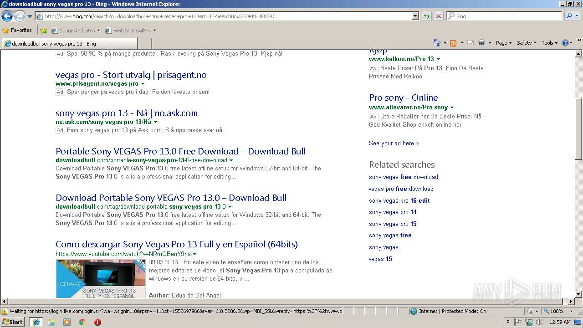Expand arrow beside downloadbull.com/tag URL
Screen dimensions: 583x328
230,207
